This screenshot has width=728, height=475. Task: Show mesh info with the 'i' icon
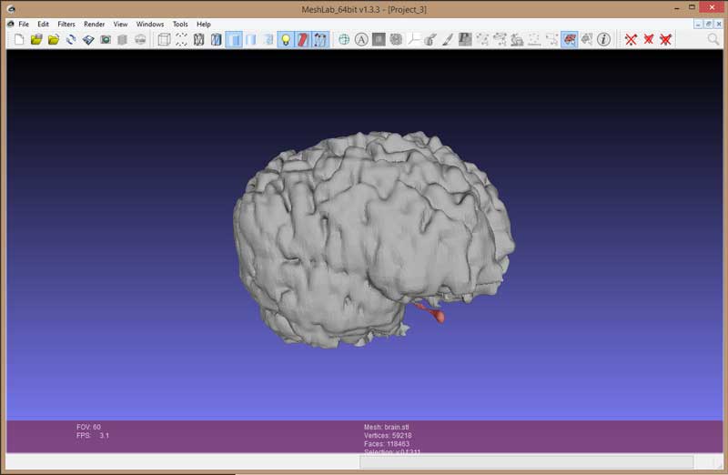pos(602,40)
